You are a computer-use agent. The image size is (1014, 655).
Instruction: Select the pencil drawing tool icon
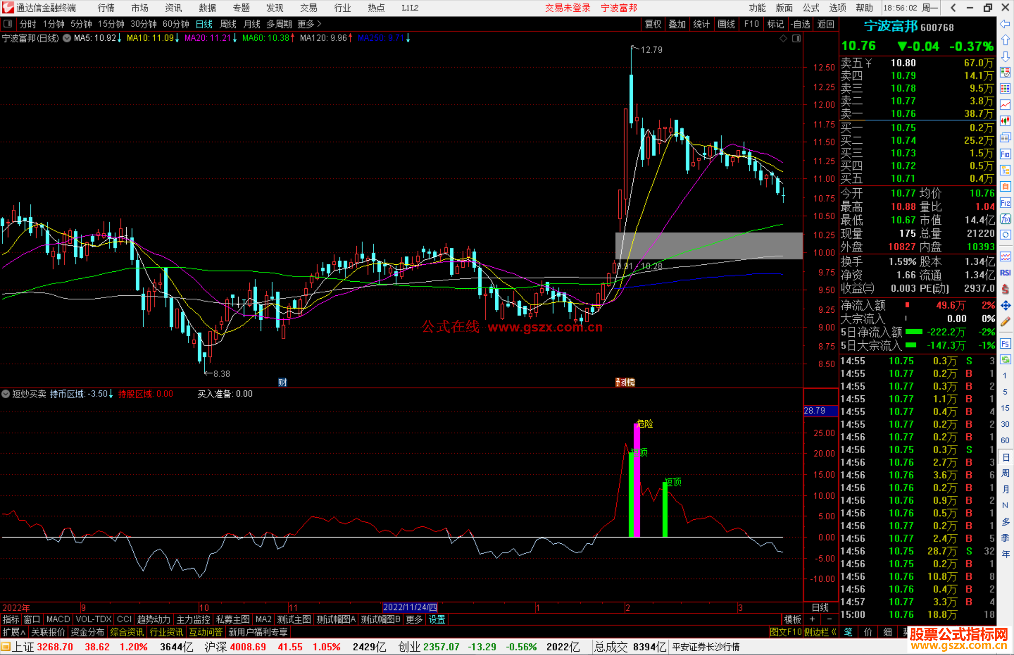click(1005, 322)
